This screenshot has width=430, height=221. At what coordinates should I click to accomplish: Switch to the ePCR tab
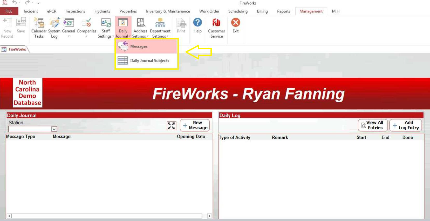click(x=52, y=11)
